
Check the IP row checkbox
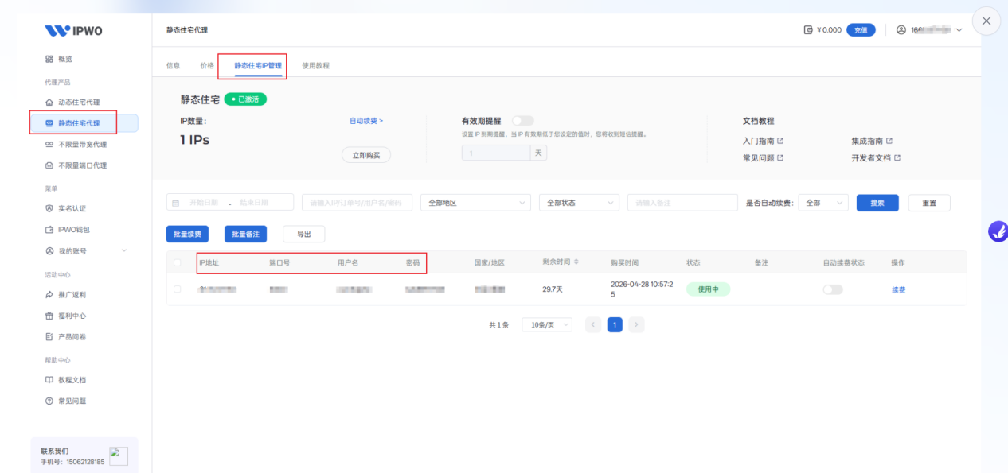tap(177, 289)
